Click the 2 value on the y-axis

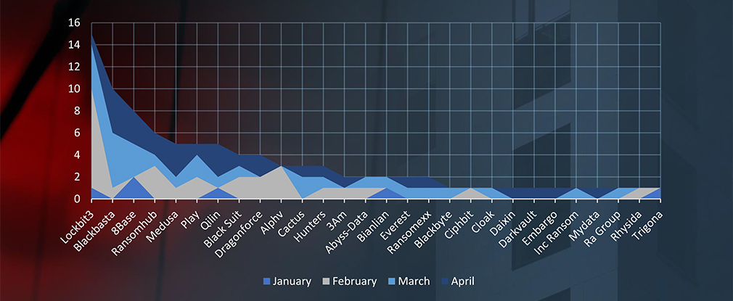[78, 177]
